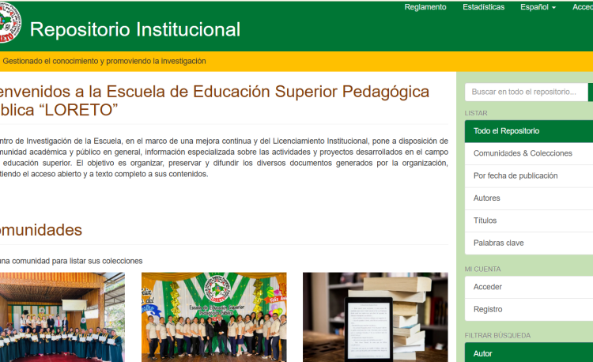Click the repository search input field
The image size is (593, 362).
point(526,92)
